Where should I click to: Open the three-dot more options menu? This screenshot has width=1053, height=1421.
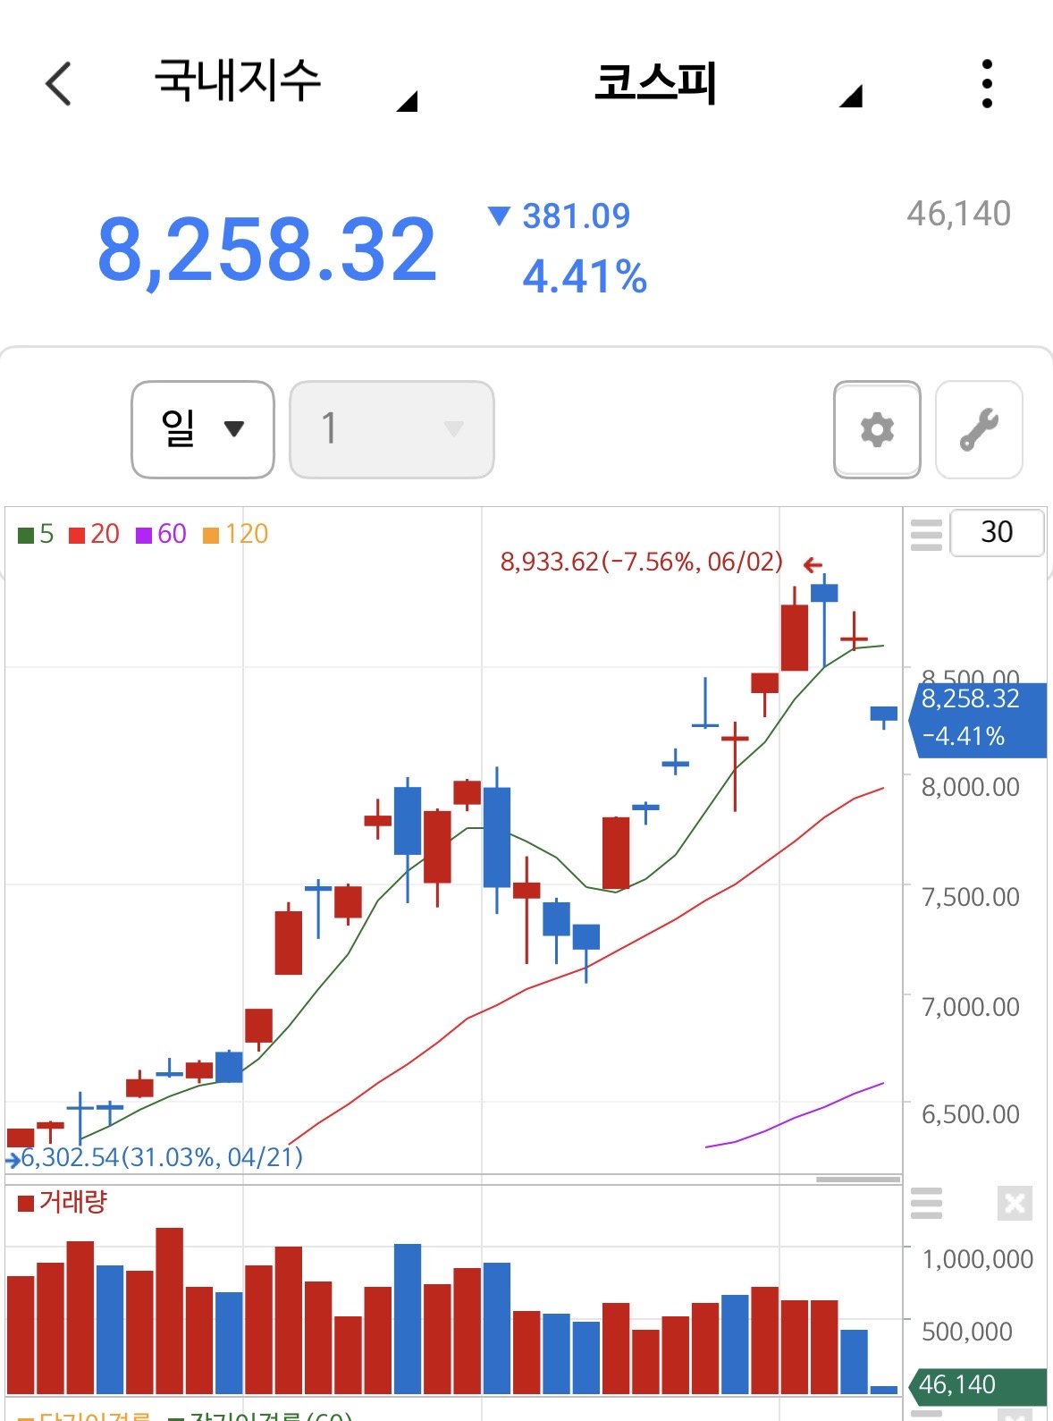987,84
